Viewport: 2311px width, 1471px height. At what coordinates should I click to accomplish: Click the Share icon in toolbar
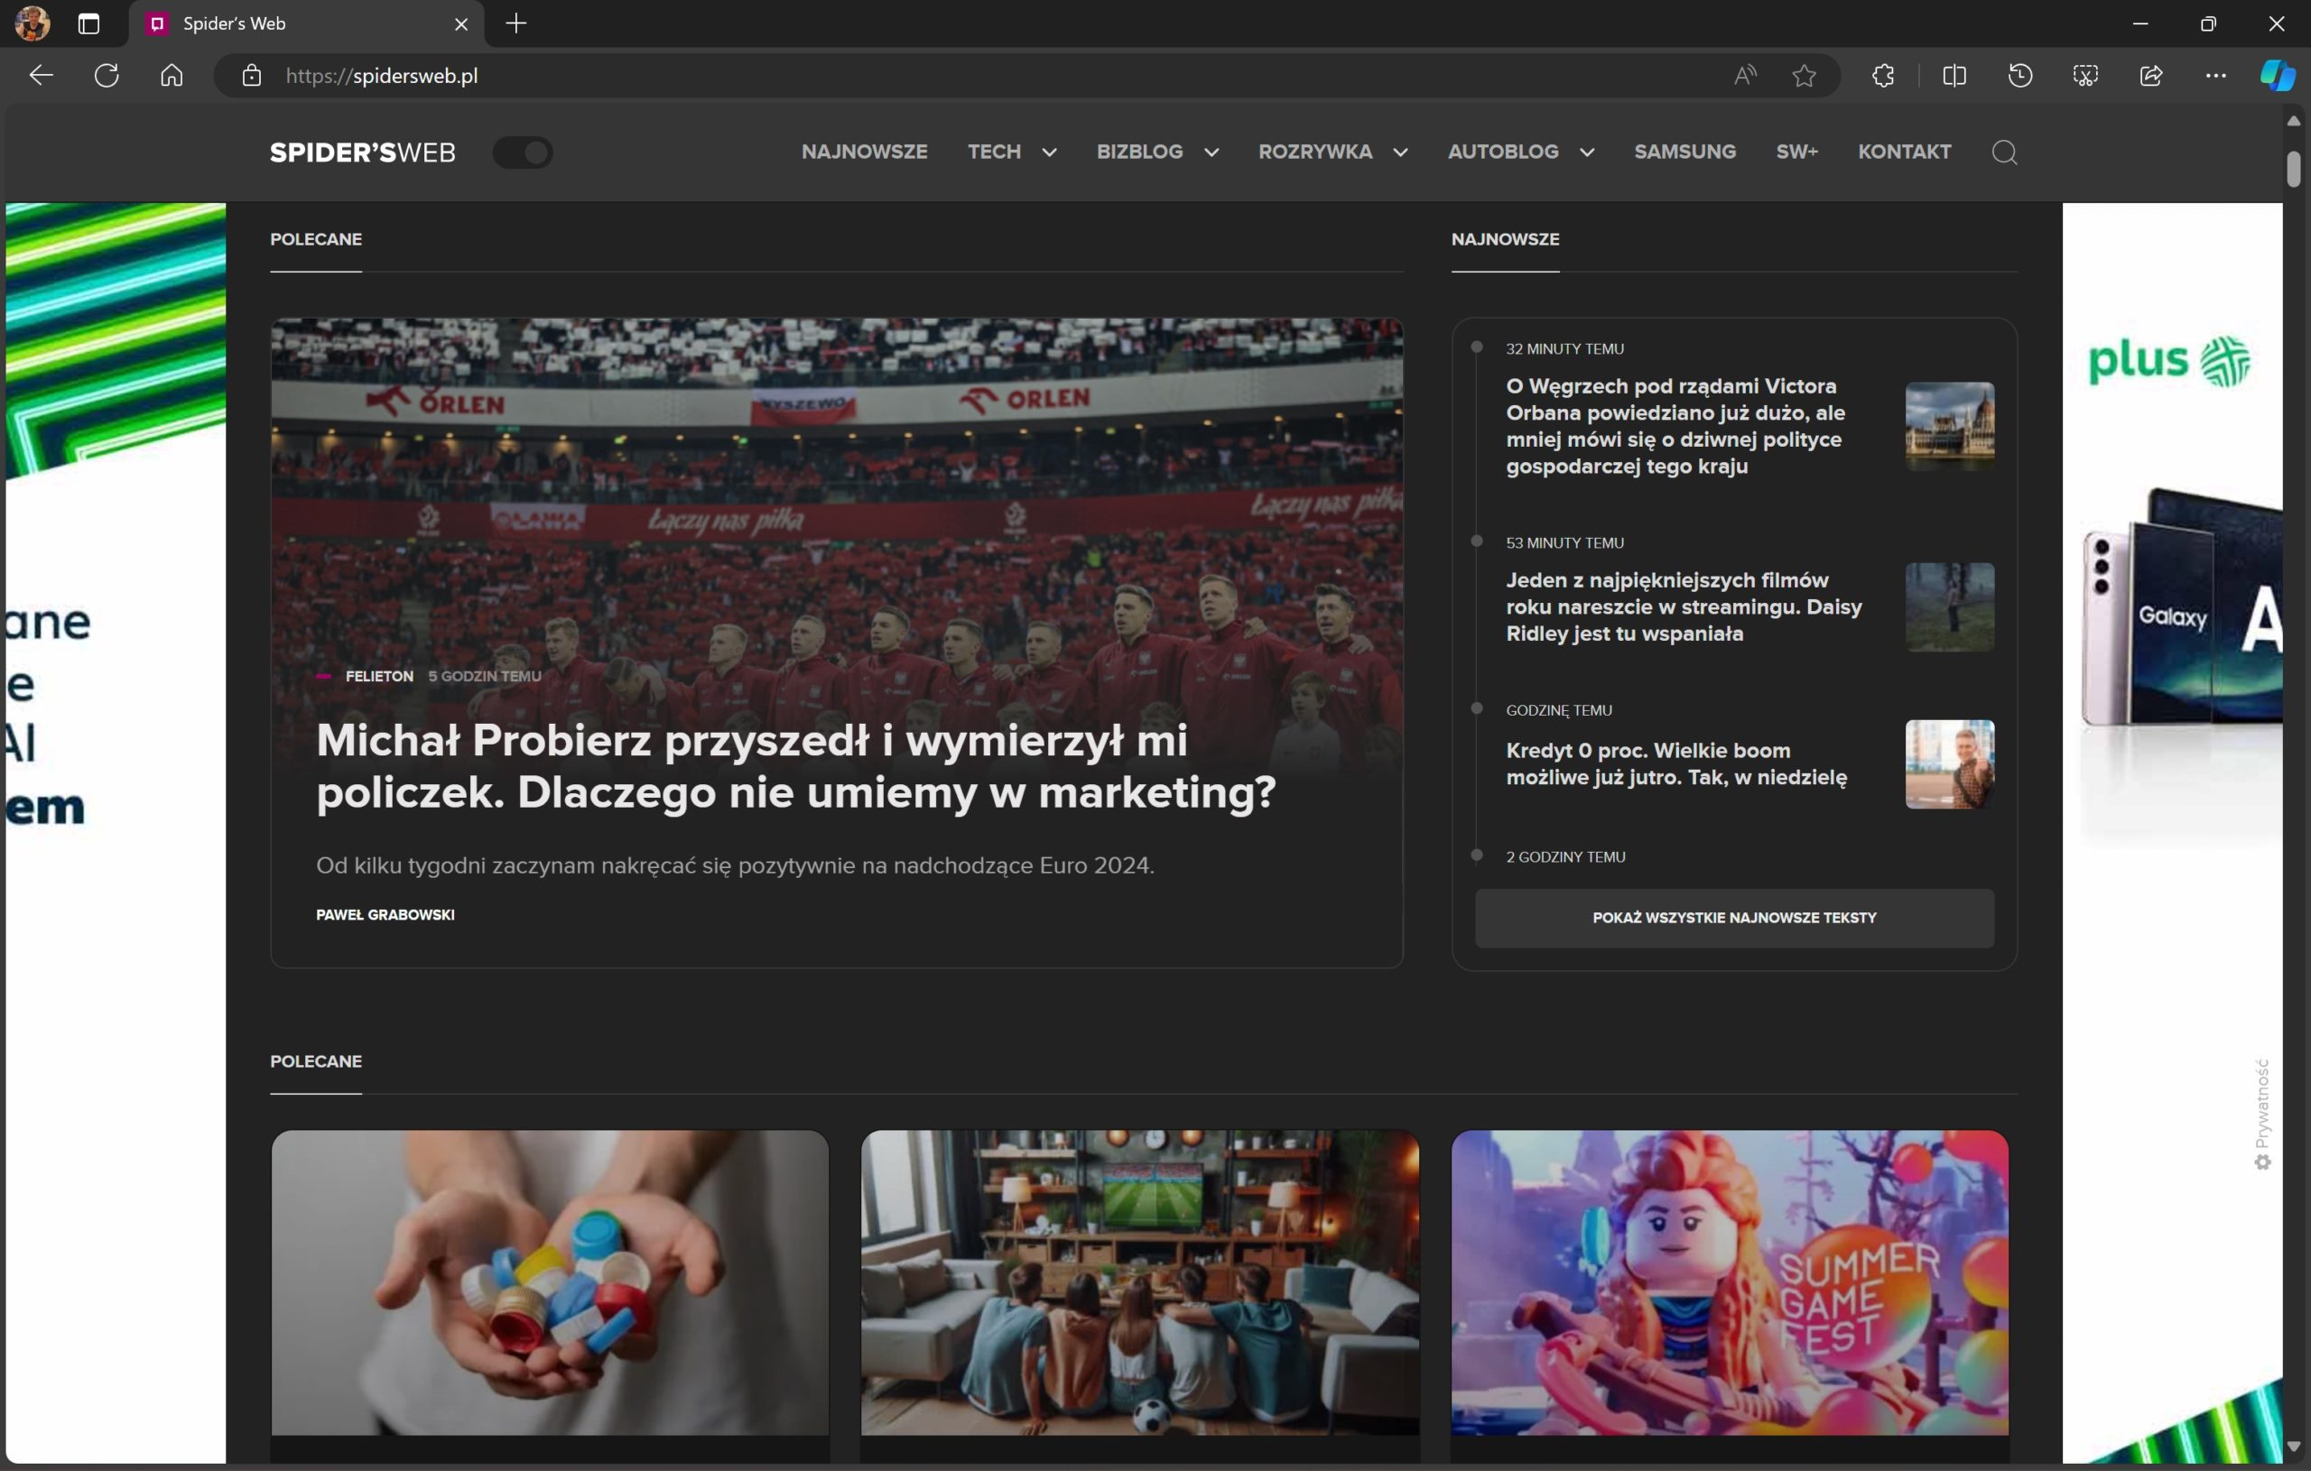tap(2152, 76)
